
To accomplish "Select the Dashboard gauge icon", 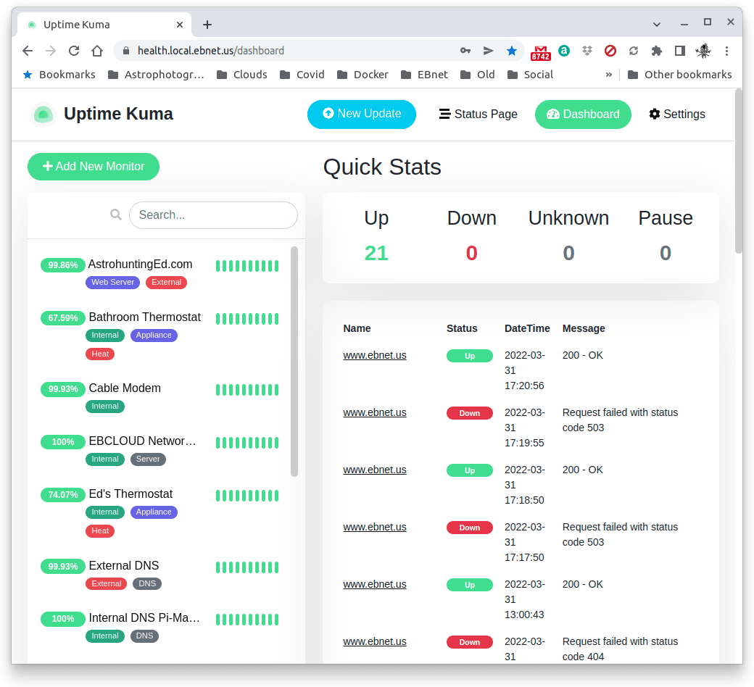I will click(553, 114).
